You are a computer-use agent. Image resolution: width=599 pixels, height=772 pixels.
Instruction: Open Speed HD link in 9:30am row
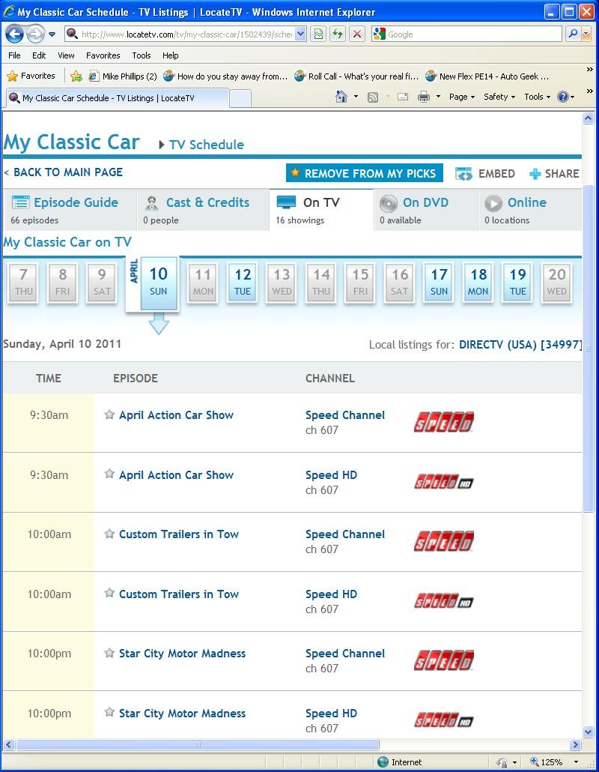pyautogui.click(x=331, y=475)
